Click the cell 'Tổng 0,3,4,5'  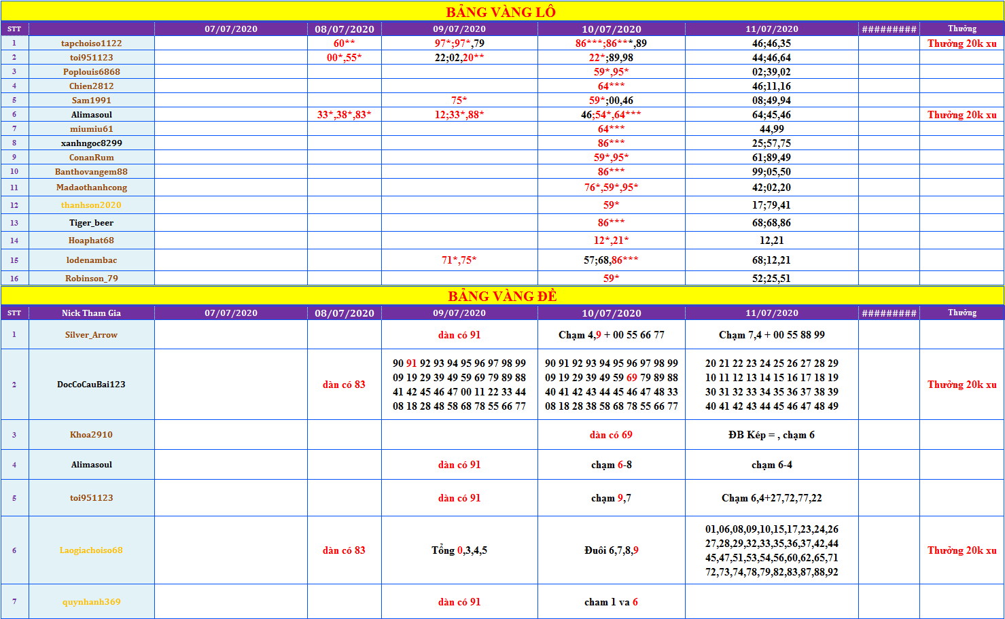pyautogui.click(x=459, y=550)
